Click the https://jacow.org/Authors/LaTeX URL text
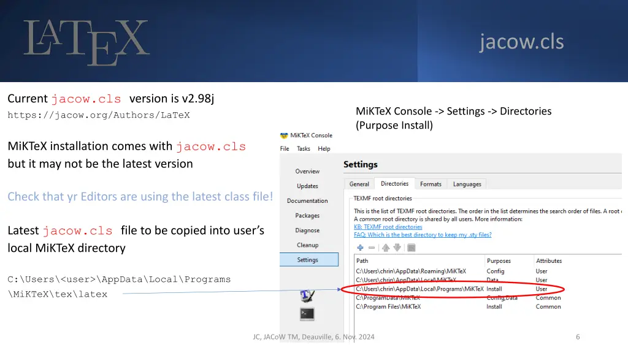 click(x=99, y=115)
